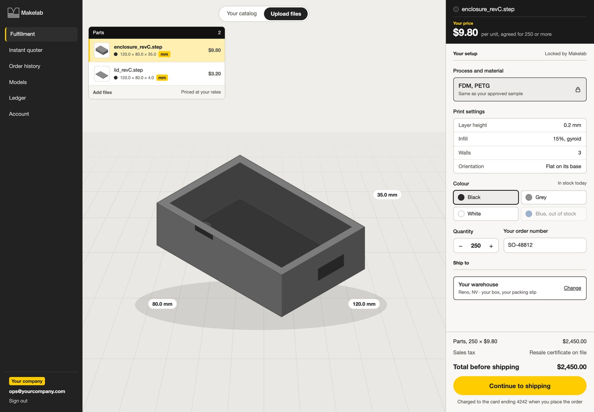Click the FDM, PETG process box

519,89
